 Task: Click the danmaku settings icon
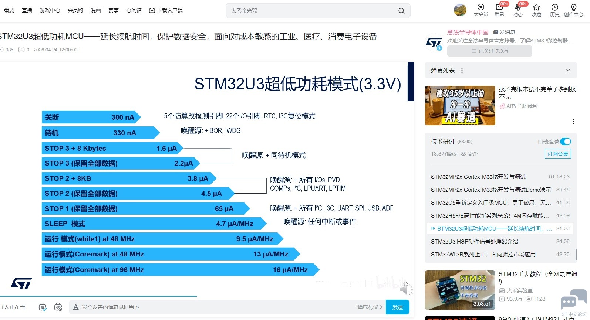(58, 307)
